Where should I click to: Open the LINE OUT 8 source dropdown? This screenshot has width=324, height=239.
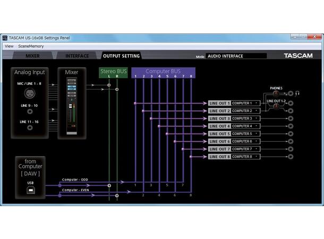[x=245, y=157]
